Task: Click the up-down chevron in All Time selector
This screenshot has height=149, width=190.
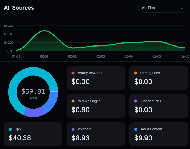Action: pos(182,8)
